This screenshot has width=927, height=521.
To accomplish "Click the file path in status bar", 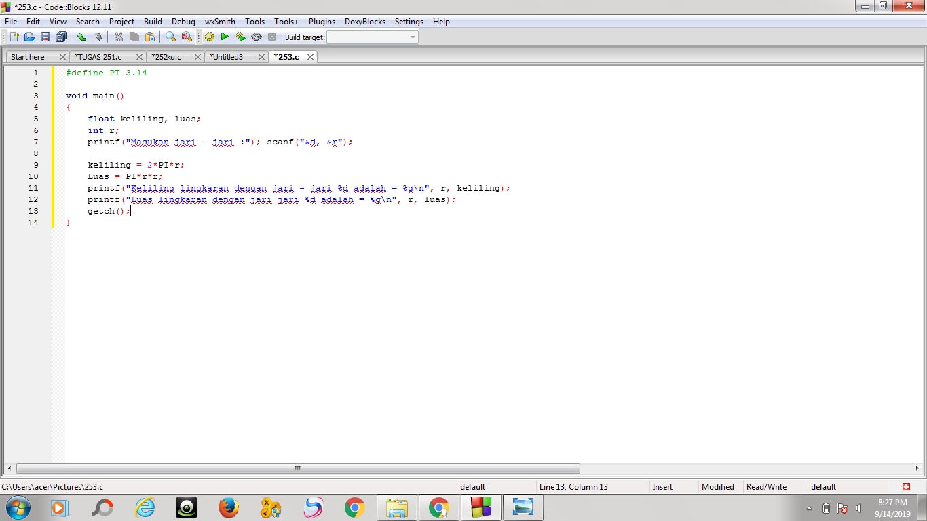I will tap(52, 487).
